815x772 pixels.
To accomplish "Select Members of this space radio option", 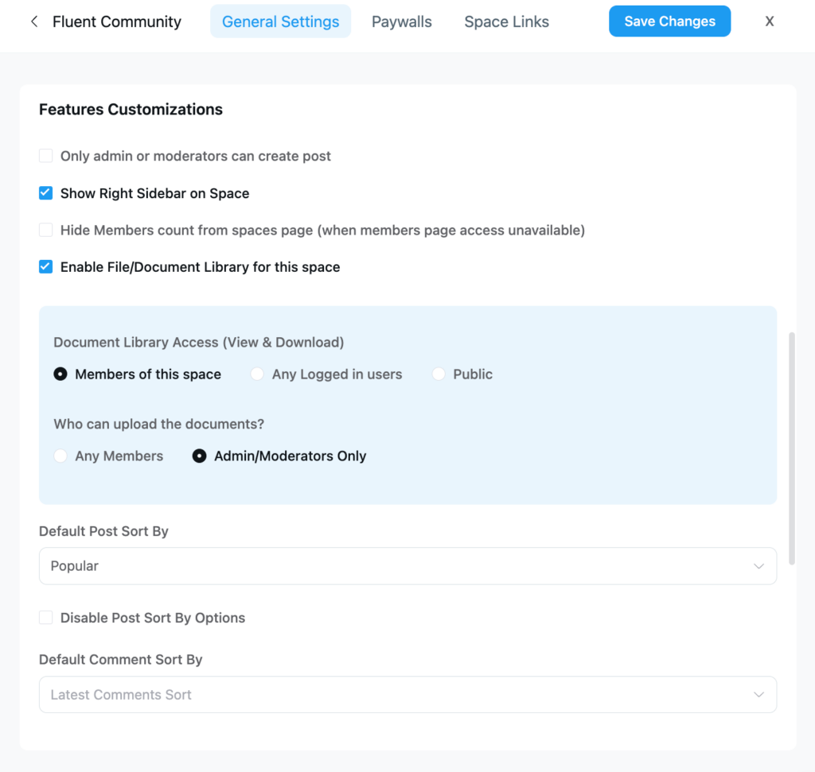I will coord(60,374).
